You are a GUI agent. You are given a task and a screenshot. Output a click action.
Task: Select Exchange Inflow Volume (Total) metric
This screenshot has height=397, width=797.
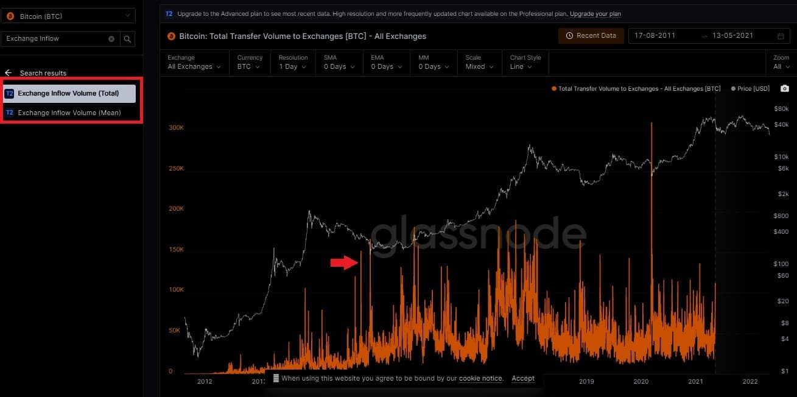point(69,93)
